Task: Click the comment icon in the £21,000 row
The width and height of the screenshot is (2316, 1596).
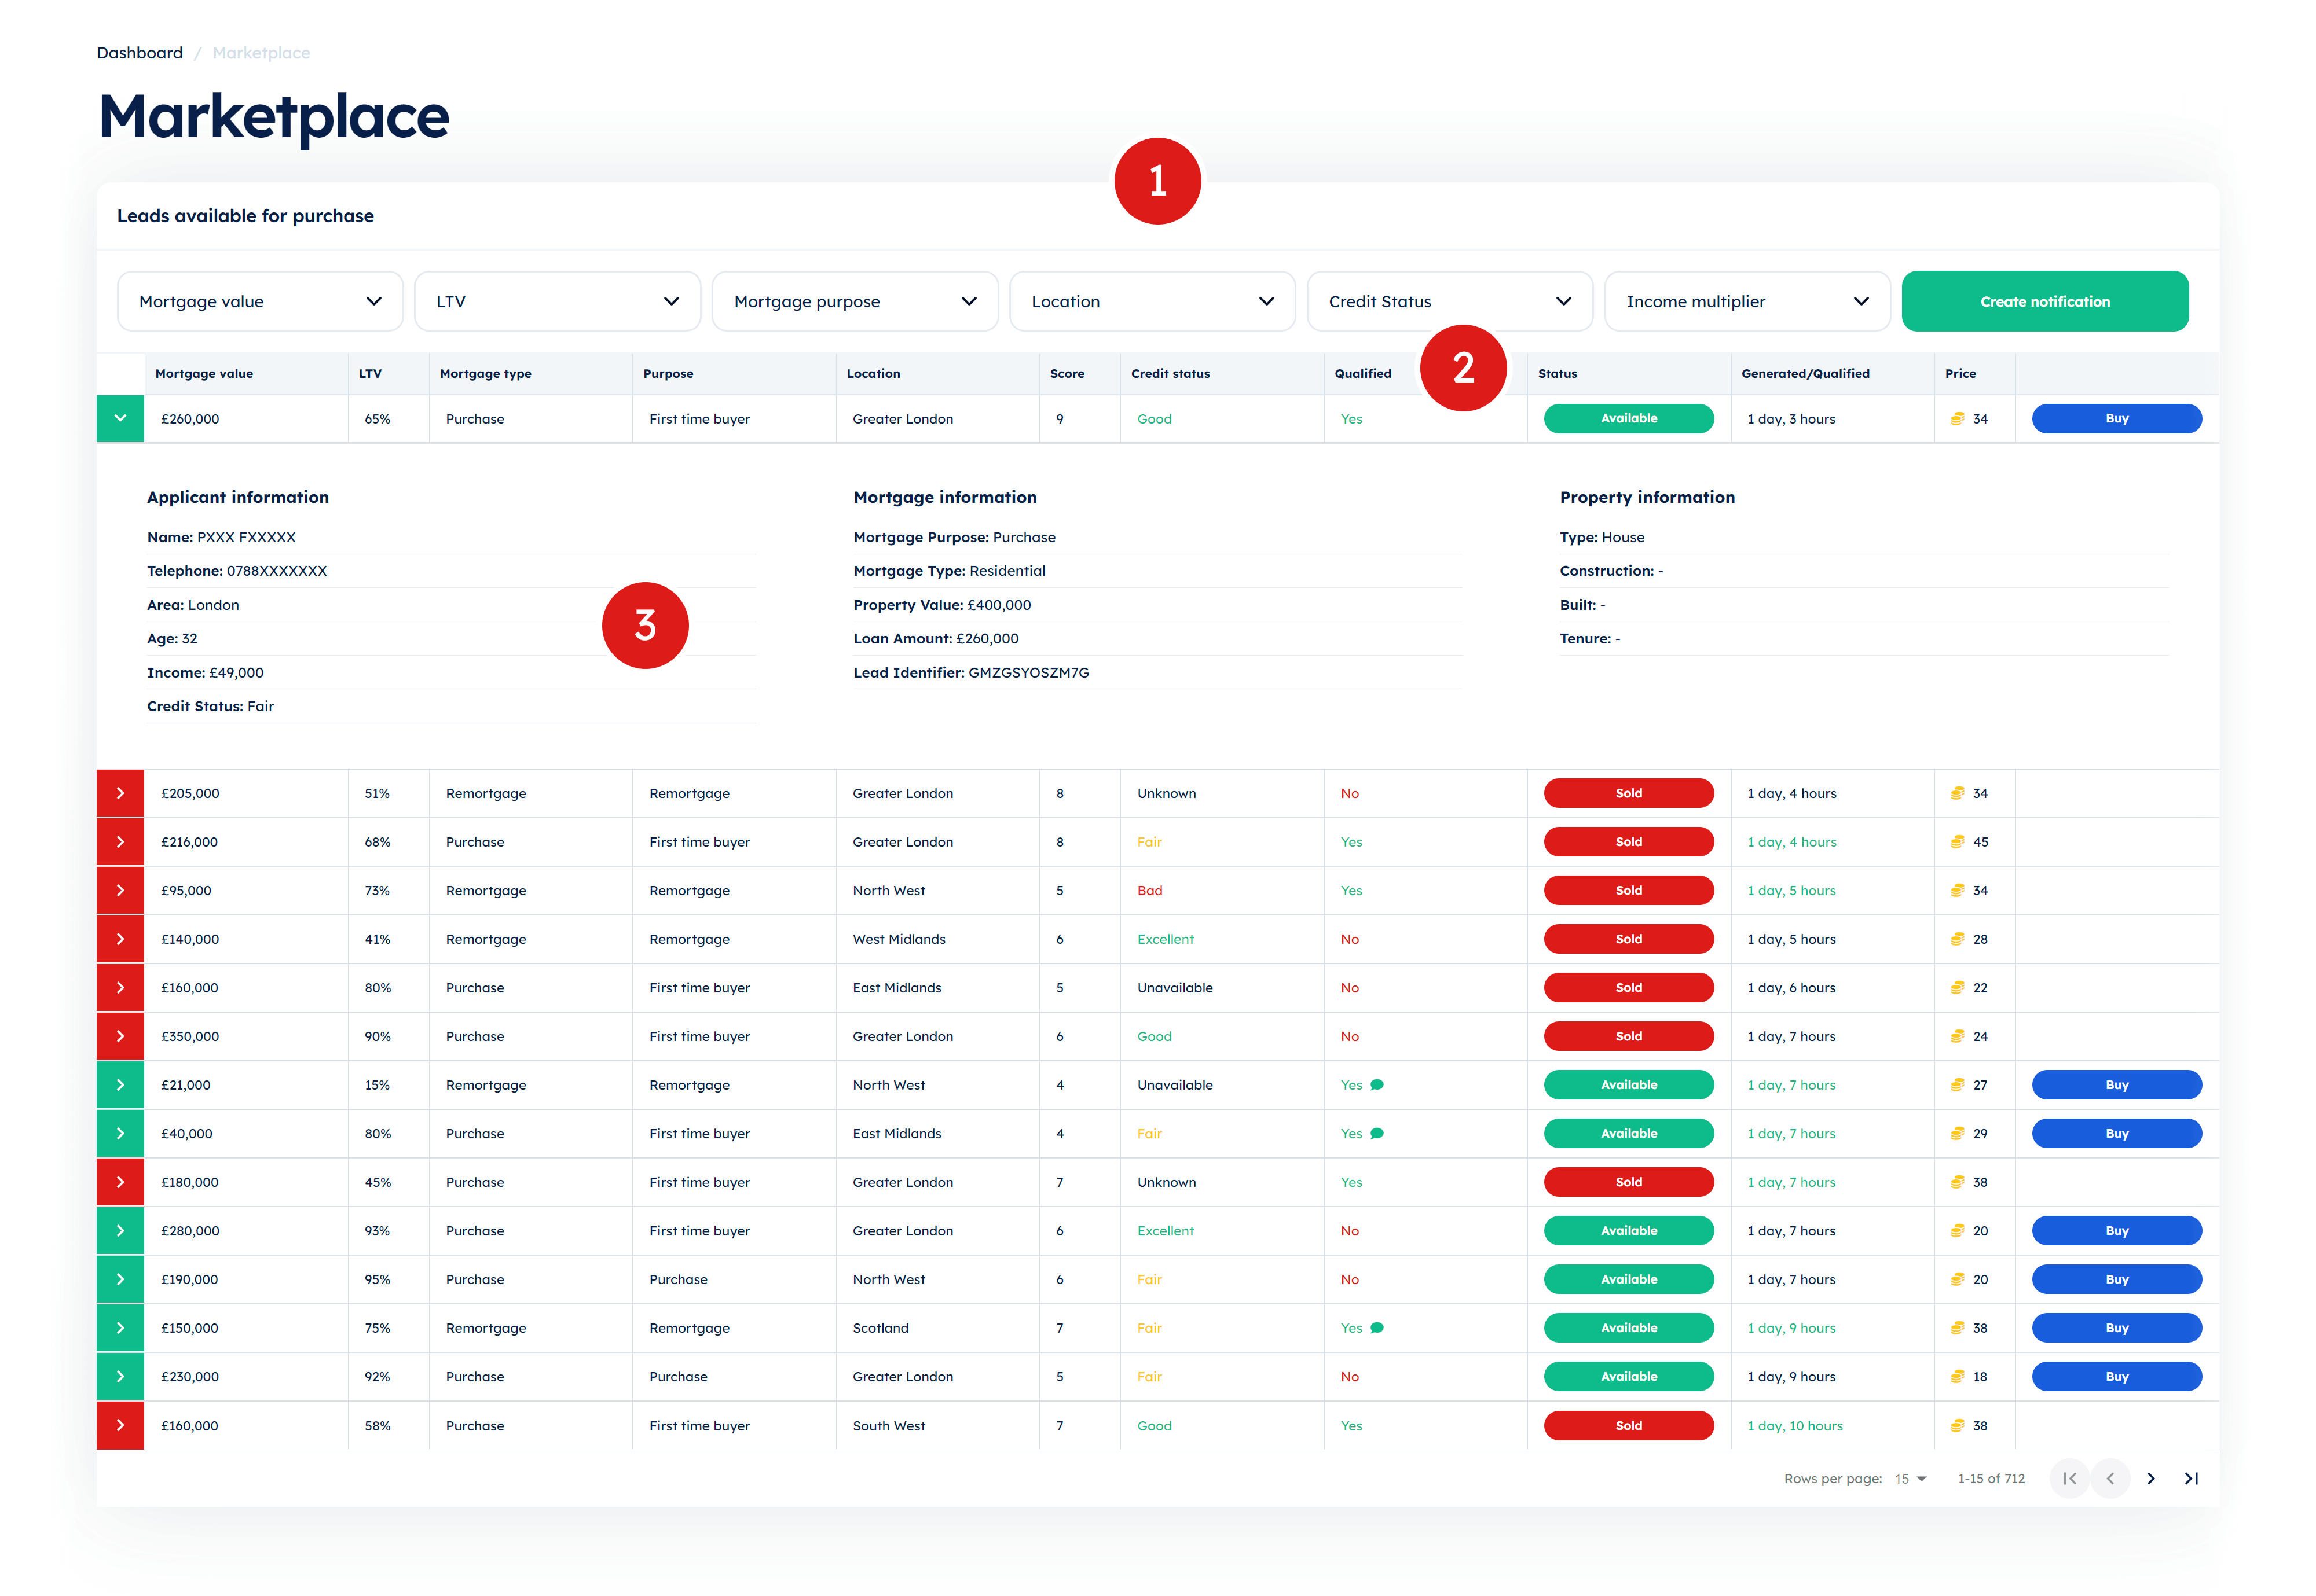Action: [x=1377, y=1085]
